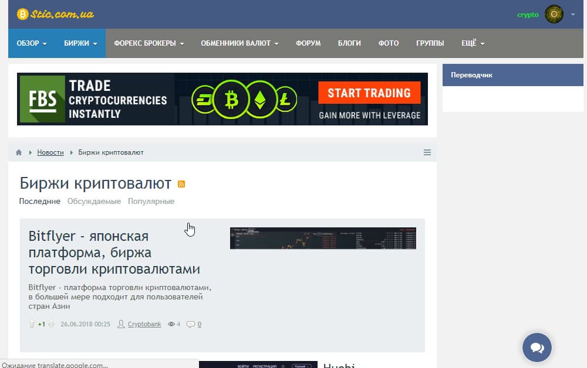This screenshot has height=368, width=587.
Task: Go home via breadcrumb house icon
Action: point(19,152)
